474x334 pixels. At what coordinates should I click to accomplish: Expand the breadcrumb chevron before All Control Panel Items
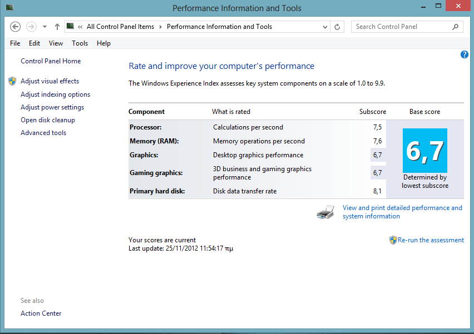click(x=81, y=27)
